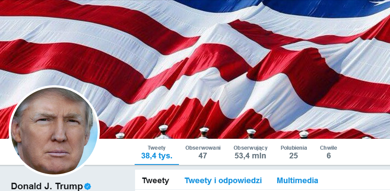Click the leftmost sailor cap in banner
Screen dimensions: 390x191
[x=120, y=135]
